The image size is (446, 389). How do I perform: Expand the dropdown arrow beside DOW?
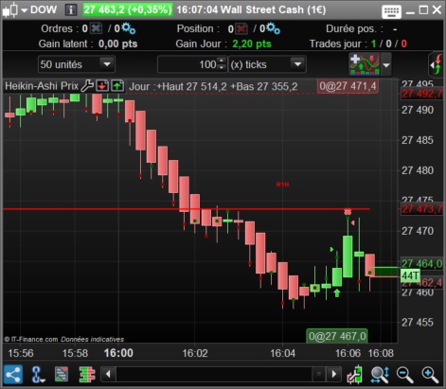click(25, 10)
